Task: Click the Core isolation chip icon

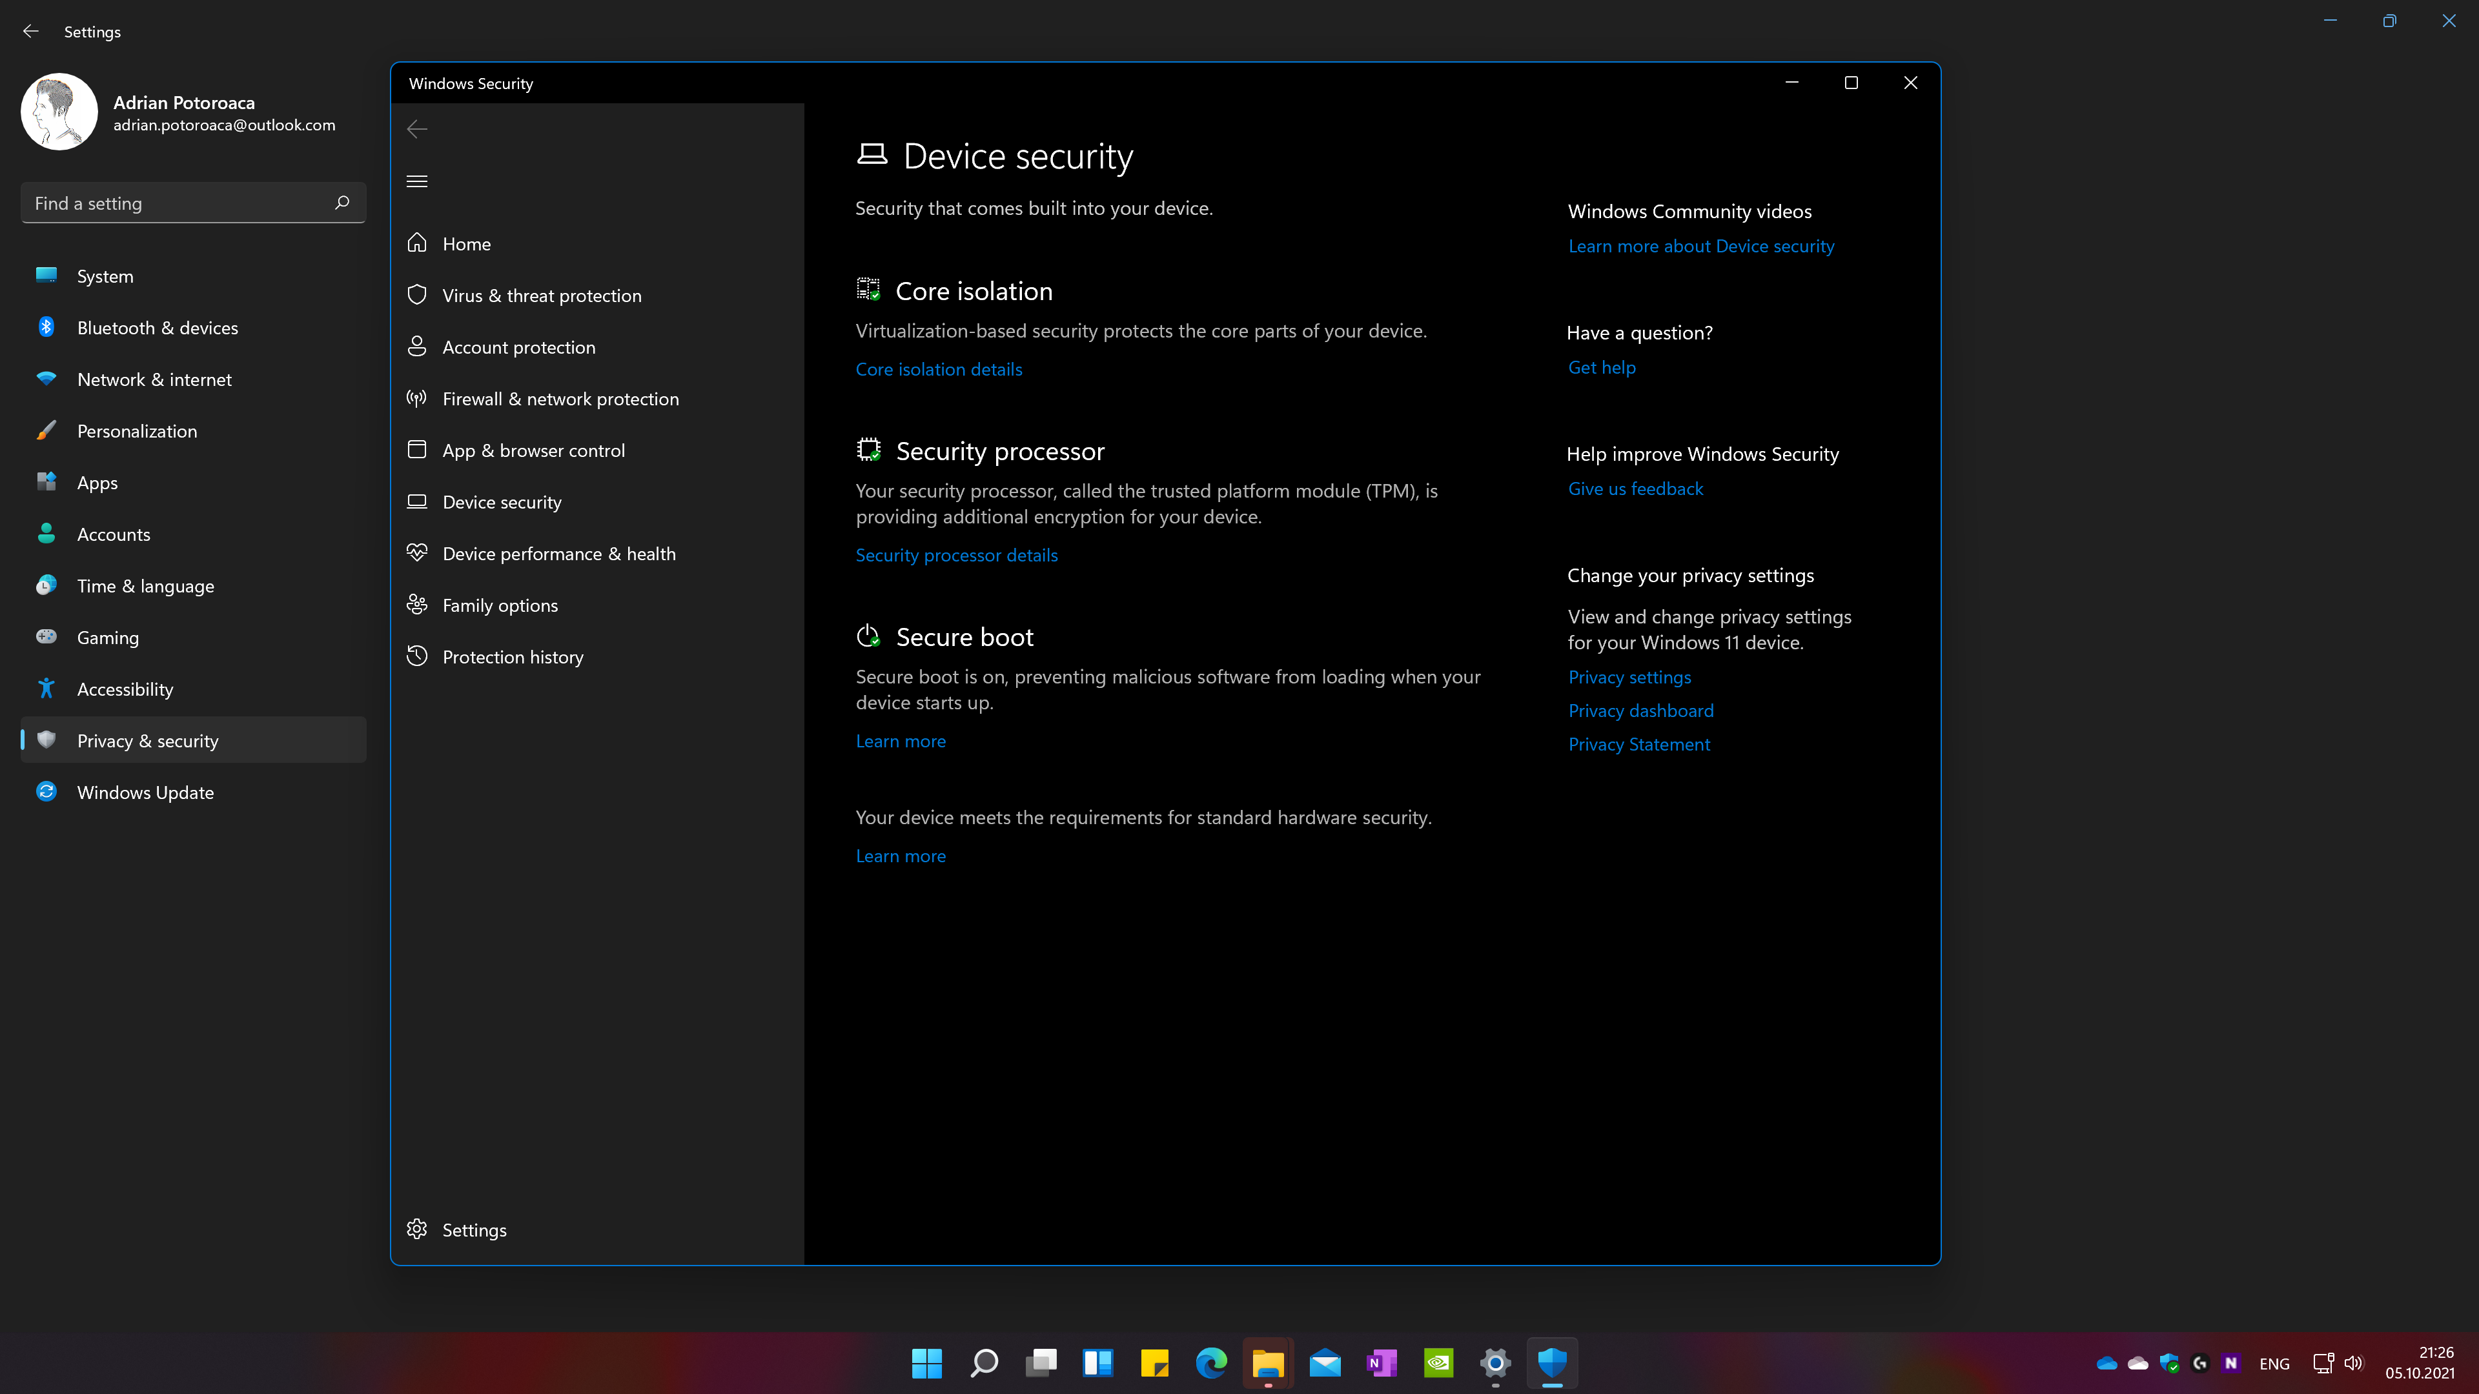Action: click(868, 290)
